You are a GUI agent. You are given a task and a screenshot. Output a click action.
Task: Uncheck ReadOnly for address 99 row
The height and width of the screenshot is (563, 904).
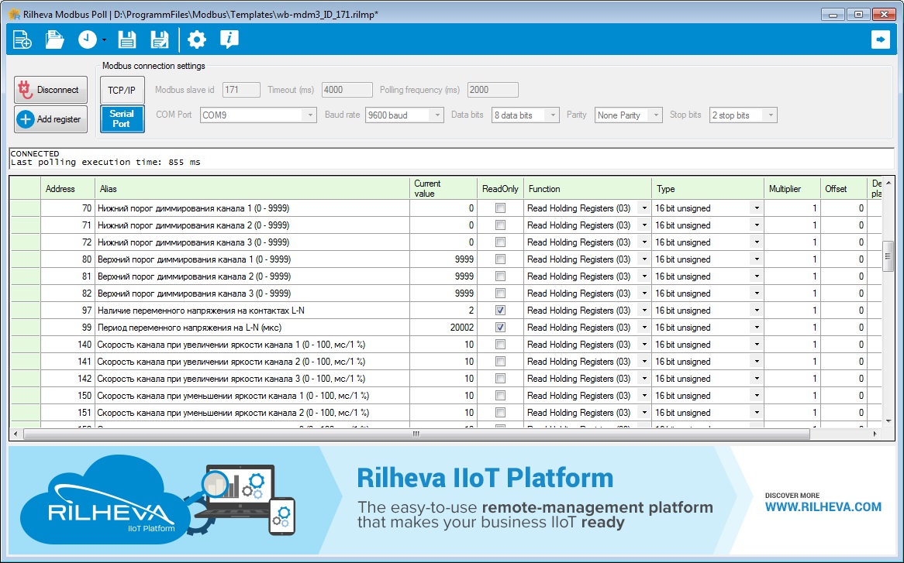coord(500,328)
